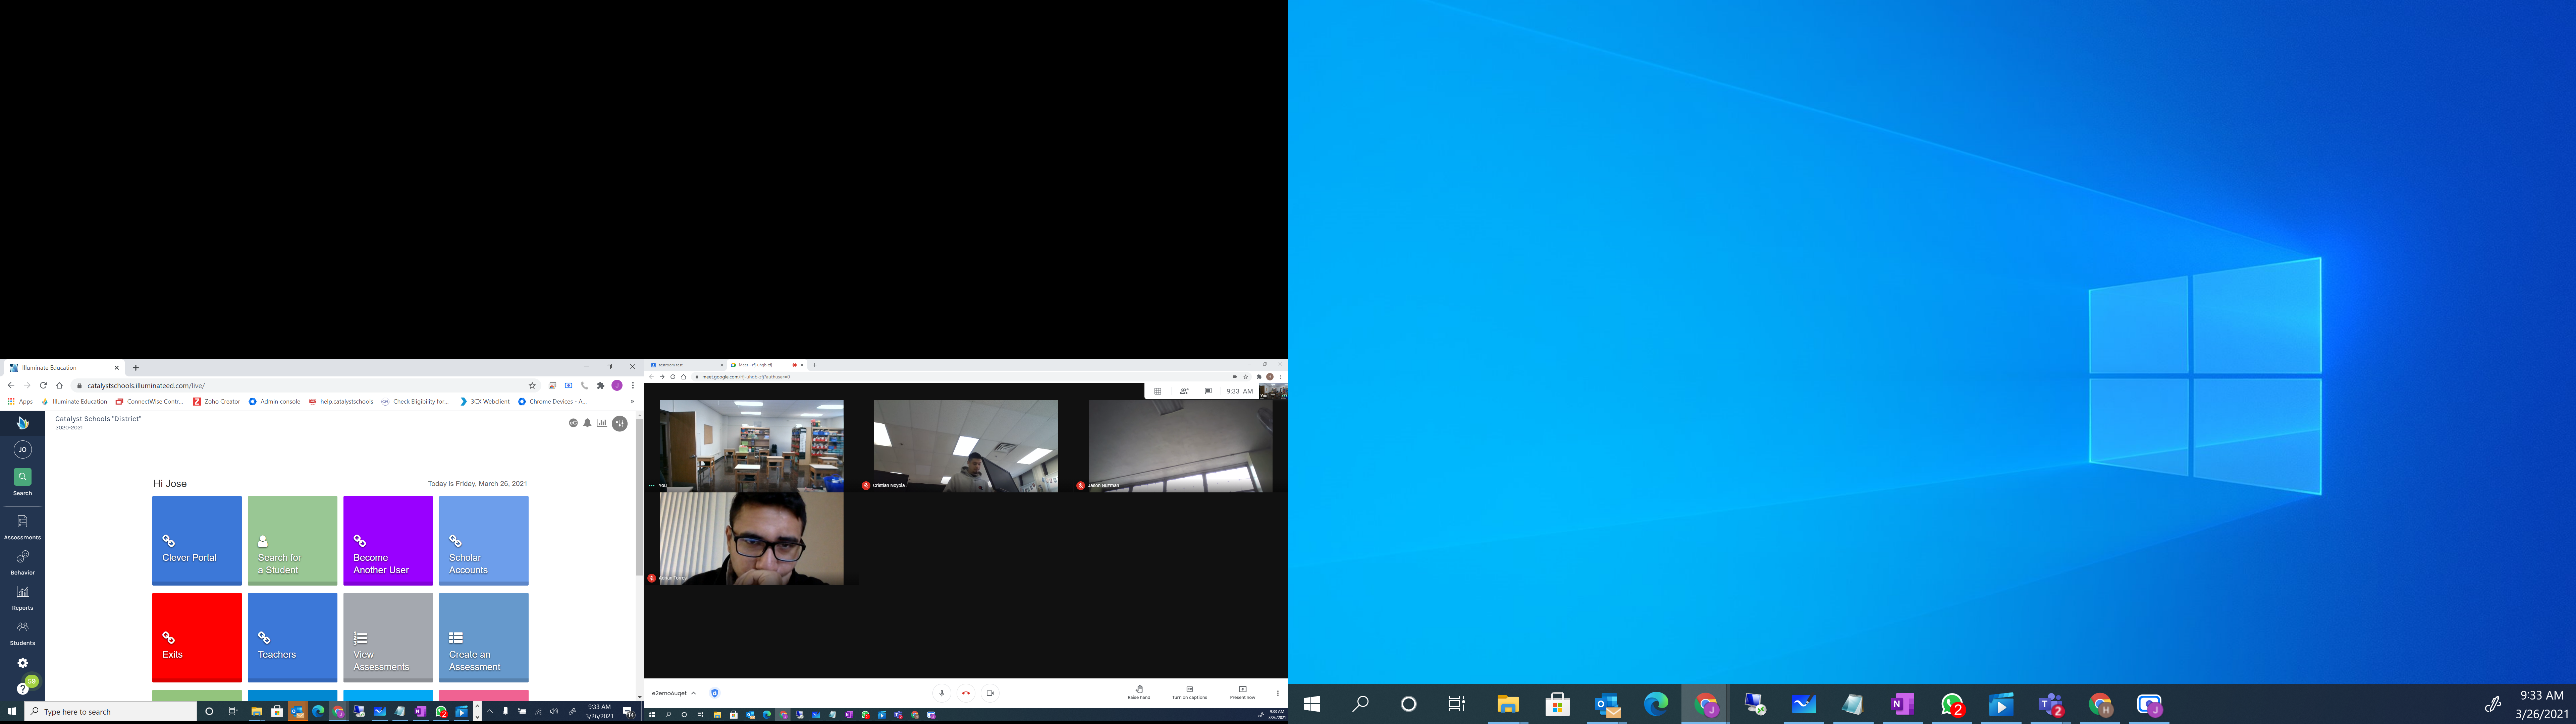This screenshot has height=724, width=2576.
Task: Open the settings gear in Illuminate sidebar
Action: (22, 663)
